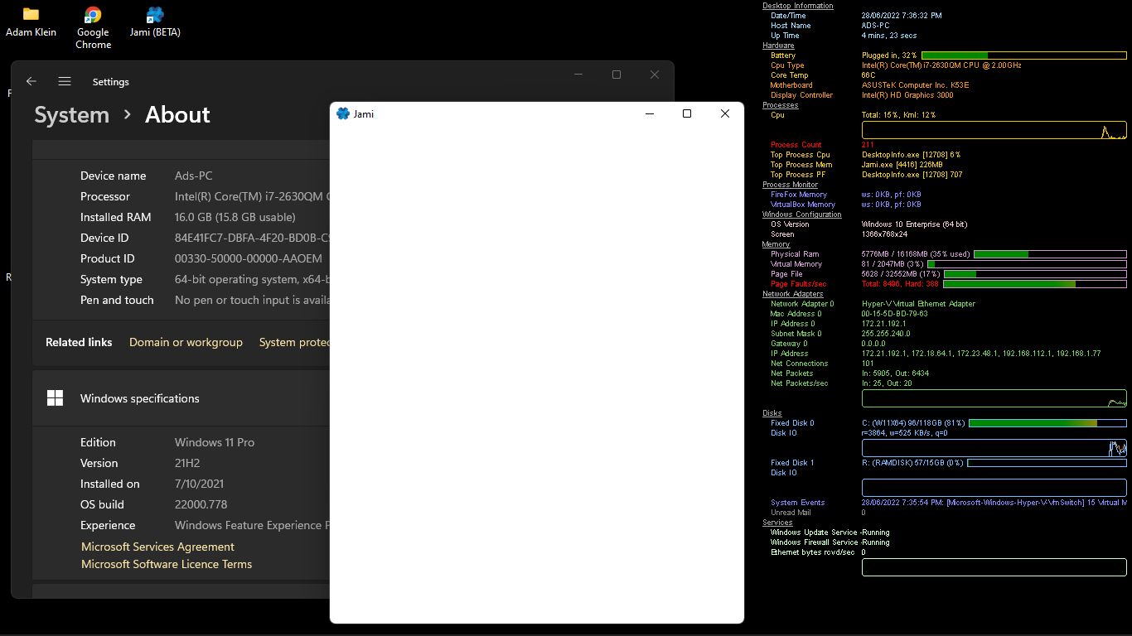
Task: Click the Fixed Disk 1 RAMDISK bar
Action: (x=1047, y=463)
